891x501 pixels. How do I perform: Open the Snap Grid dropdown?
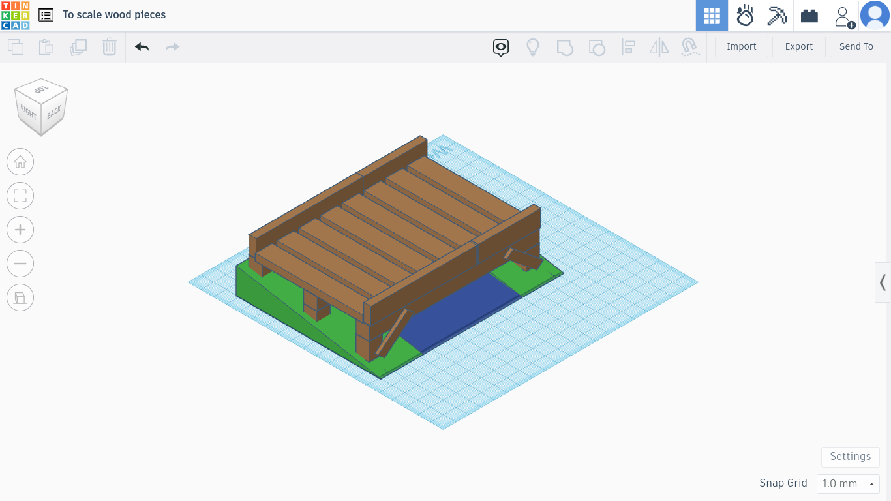[847, 483]
